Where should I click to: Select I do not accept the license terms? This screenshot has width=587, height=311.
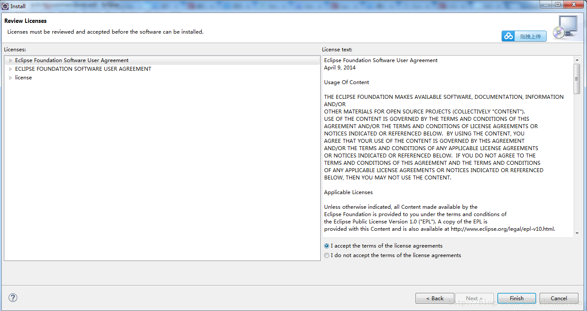point(327,255)
